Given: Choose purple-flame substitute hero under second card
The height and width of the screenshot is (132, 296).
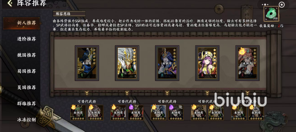Looking at the screenshot, I should [x=136, y=113].
